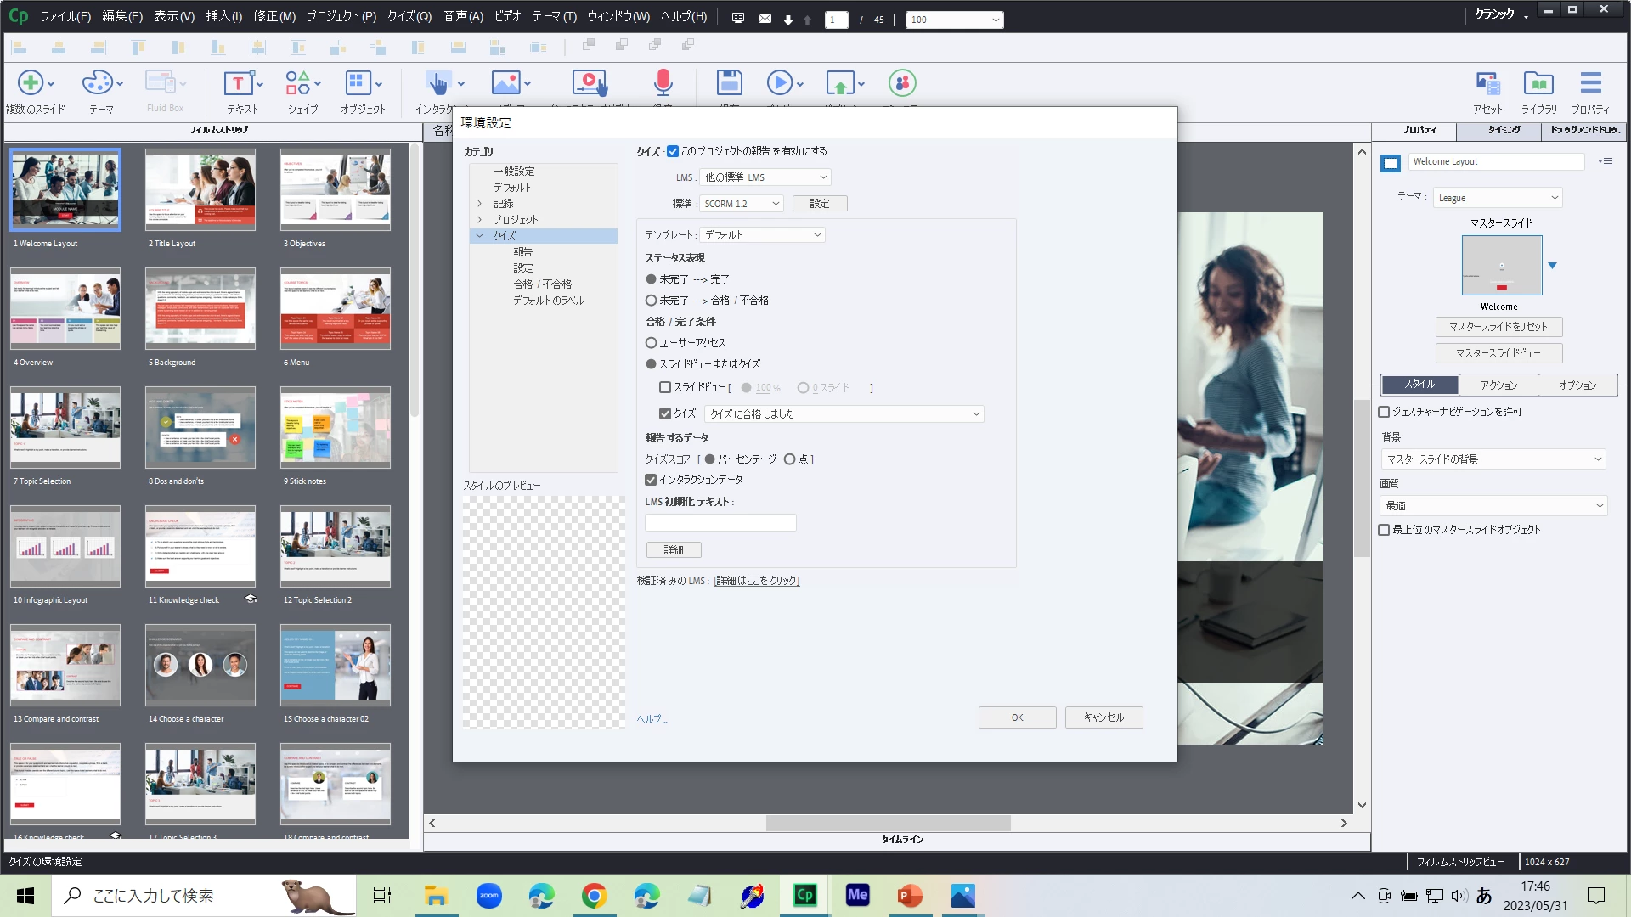The width and height of the screenshot is (1631, 917).
Task: Open the SCORM 1.2 standard dropdown
Action: (741, 204)
